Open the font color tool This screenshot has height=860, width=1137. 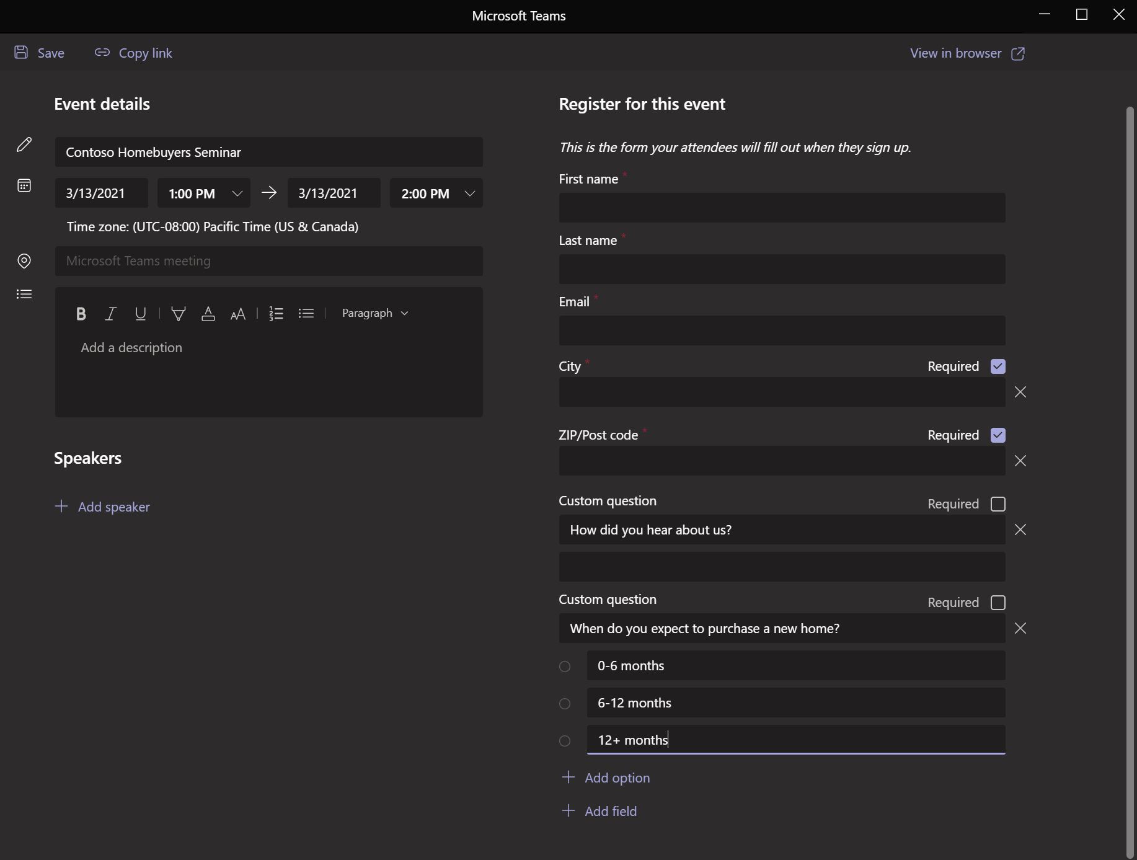click(x=208, y=314)
